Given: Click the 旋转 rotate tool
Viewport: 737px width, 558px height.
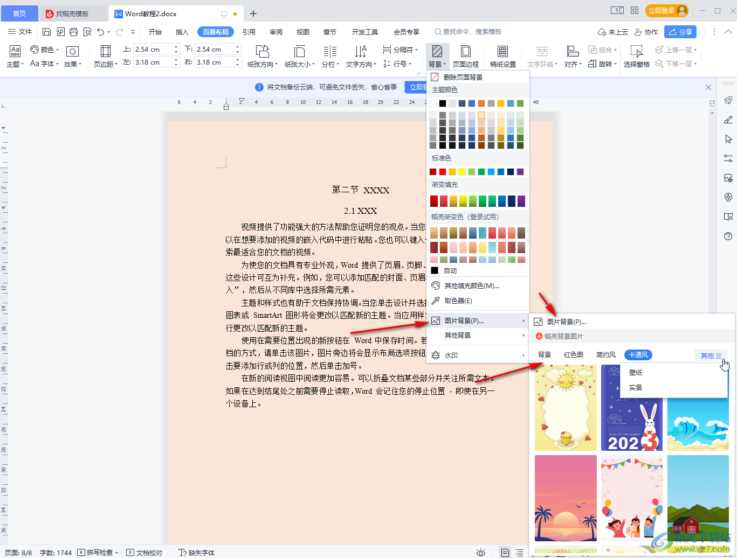Looking at the screenshot, I should pyautogui.click(x=602, y=64).
